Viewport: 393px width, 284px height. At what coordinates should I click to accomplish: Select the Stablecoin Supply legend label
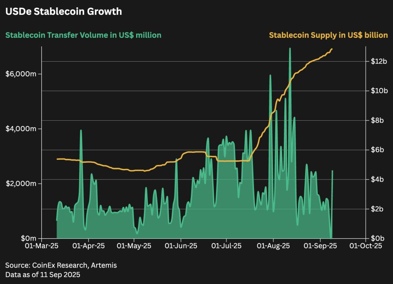[328, 35]
